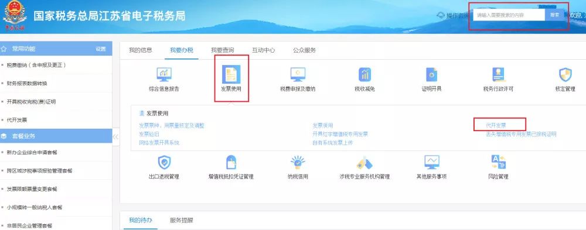Select the 服务提醒 tab
The height and width of the screenshot is (230, 586).
[x=182, y=220]
